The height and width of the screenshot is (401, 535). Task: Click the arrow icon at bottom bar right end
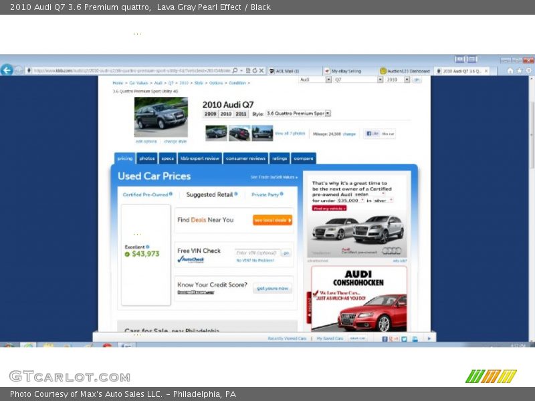click(429, 338)
